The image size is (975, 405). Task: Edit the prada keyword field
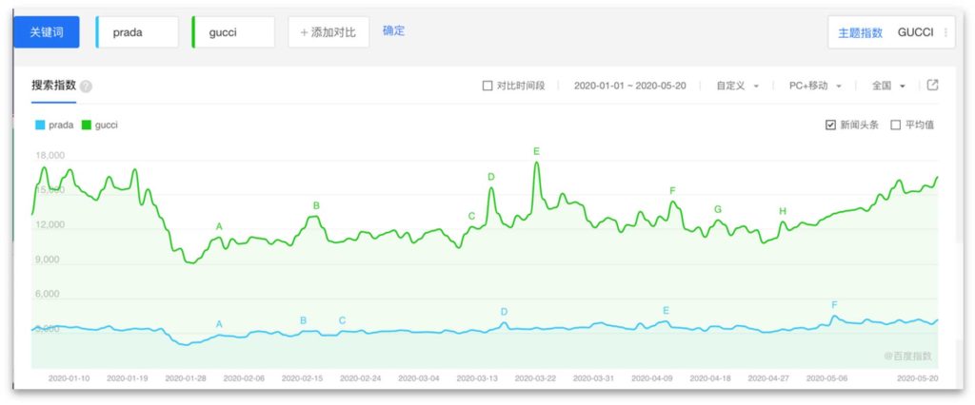[137, 32]
